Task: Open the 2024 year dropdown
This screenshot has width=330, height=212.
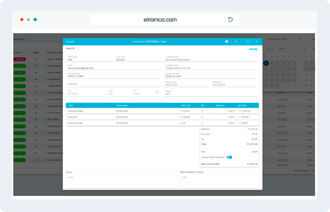Action: point(282,49)
